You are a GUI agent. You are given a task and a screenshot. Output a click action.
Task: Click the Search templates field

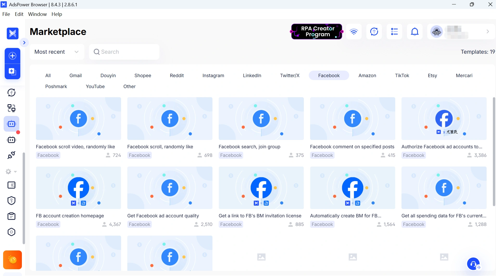124,52
